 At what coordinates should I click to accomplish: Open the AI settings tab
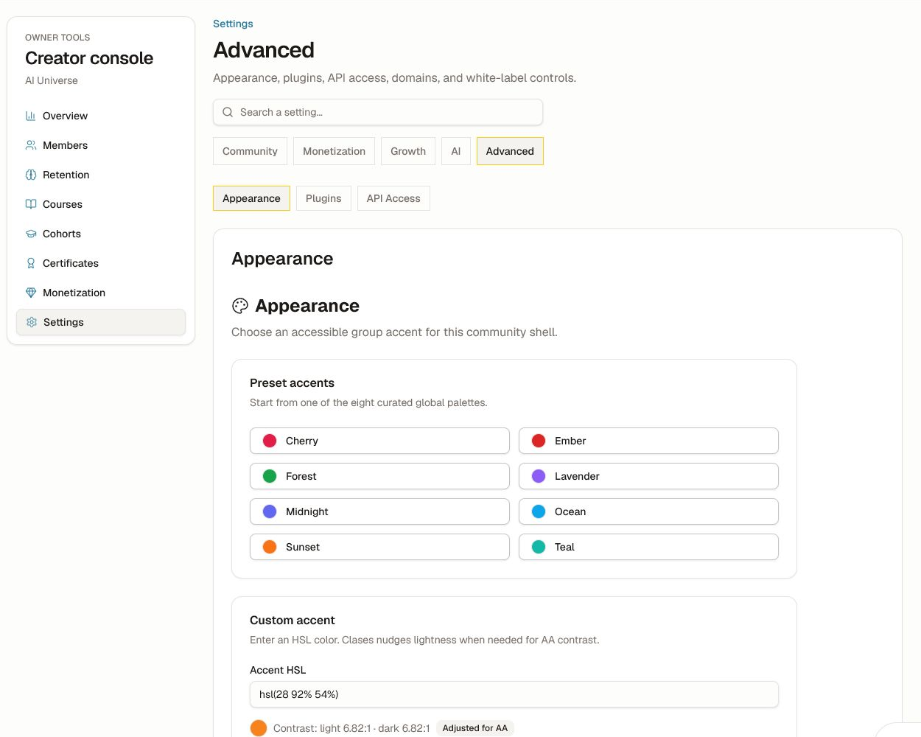tap(456, 151)
